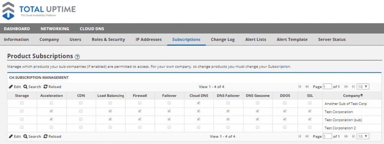Switch to the Alert Lists tab

256,39
